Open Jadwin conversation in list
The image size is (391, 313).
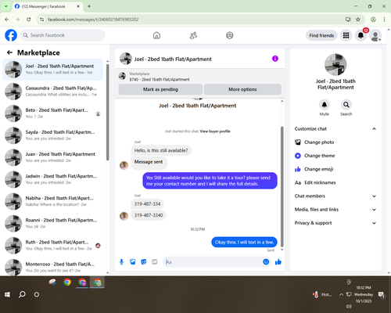53,179
